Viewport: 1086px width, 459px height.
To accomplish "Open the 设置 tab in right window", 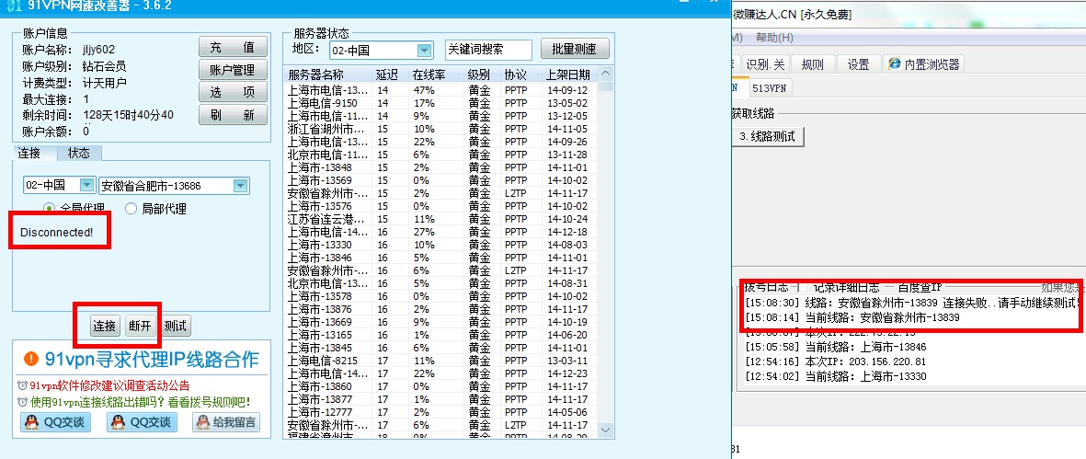I will coord(858,65).
